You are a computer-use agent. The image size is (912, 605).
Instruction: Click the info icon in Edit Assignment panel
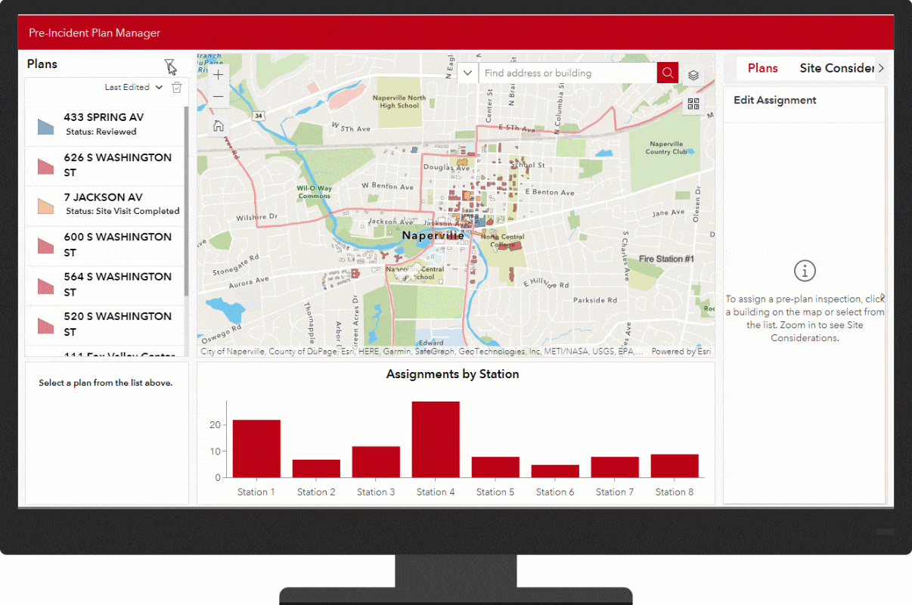(805, 270)
